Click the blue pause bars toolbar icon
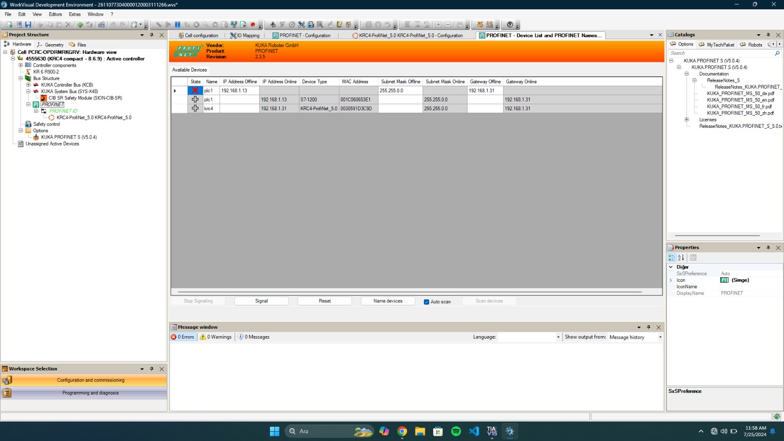The height and width of the screenshot is (441, 784). 177,24
